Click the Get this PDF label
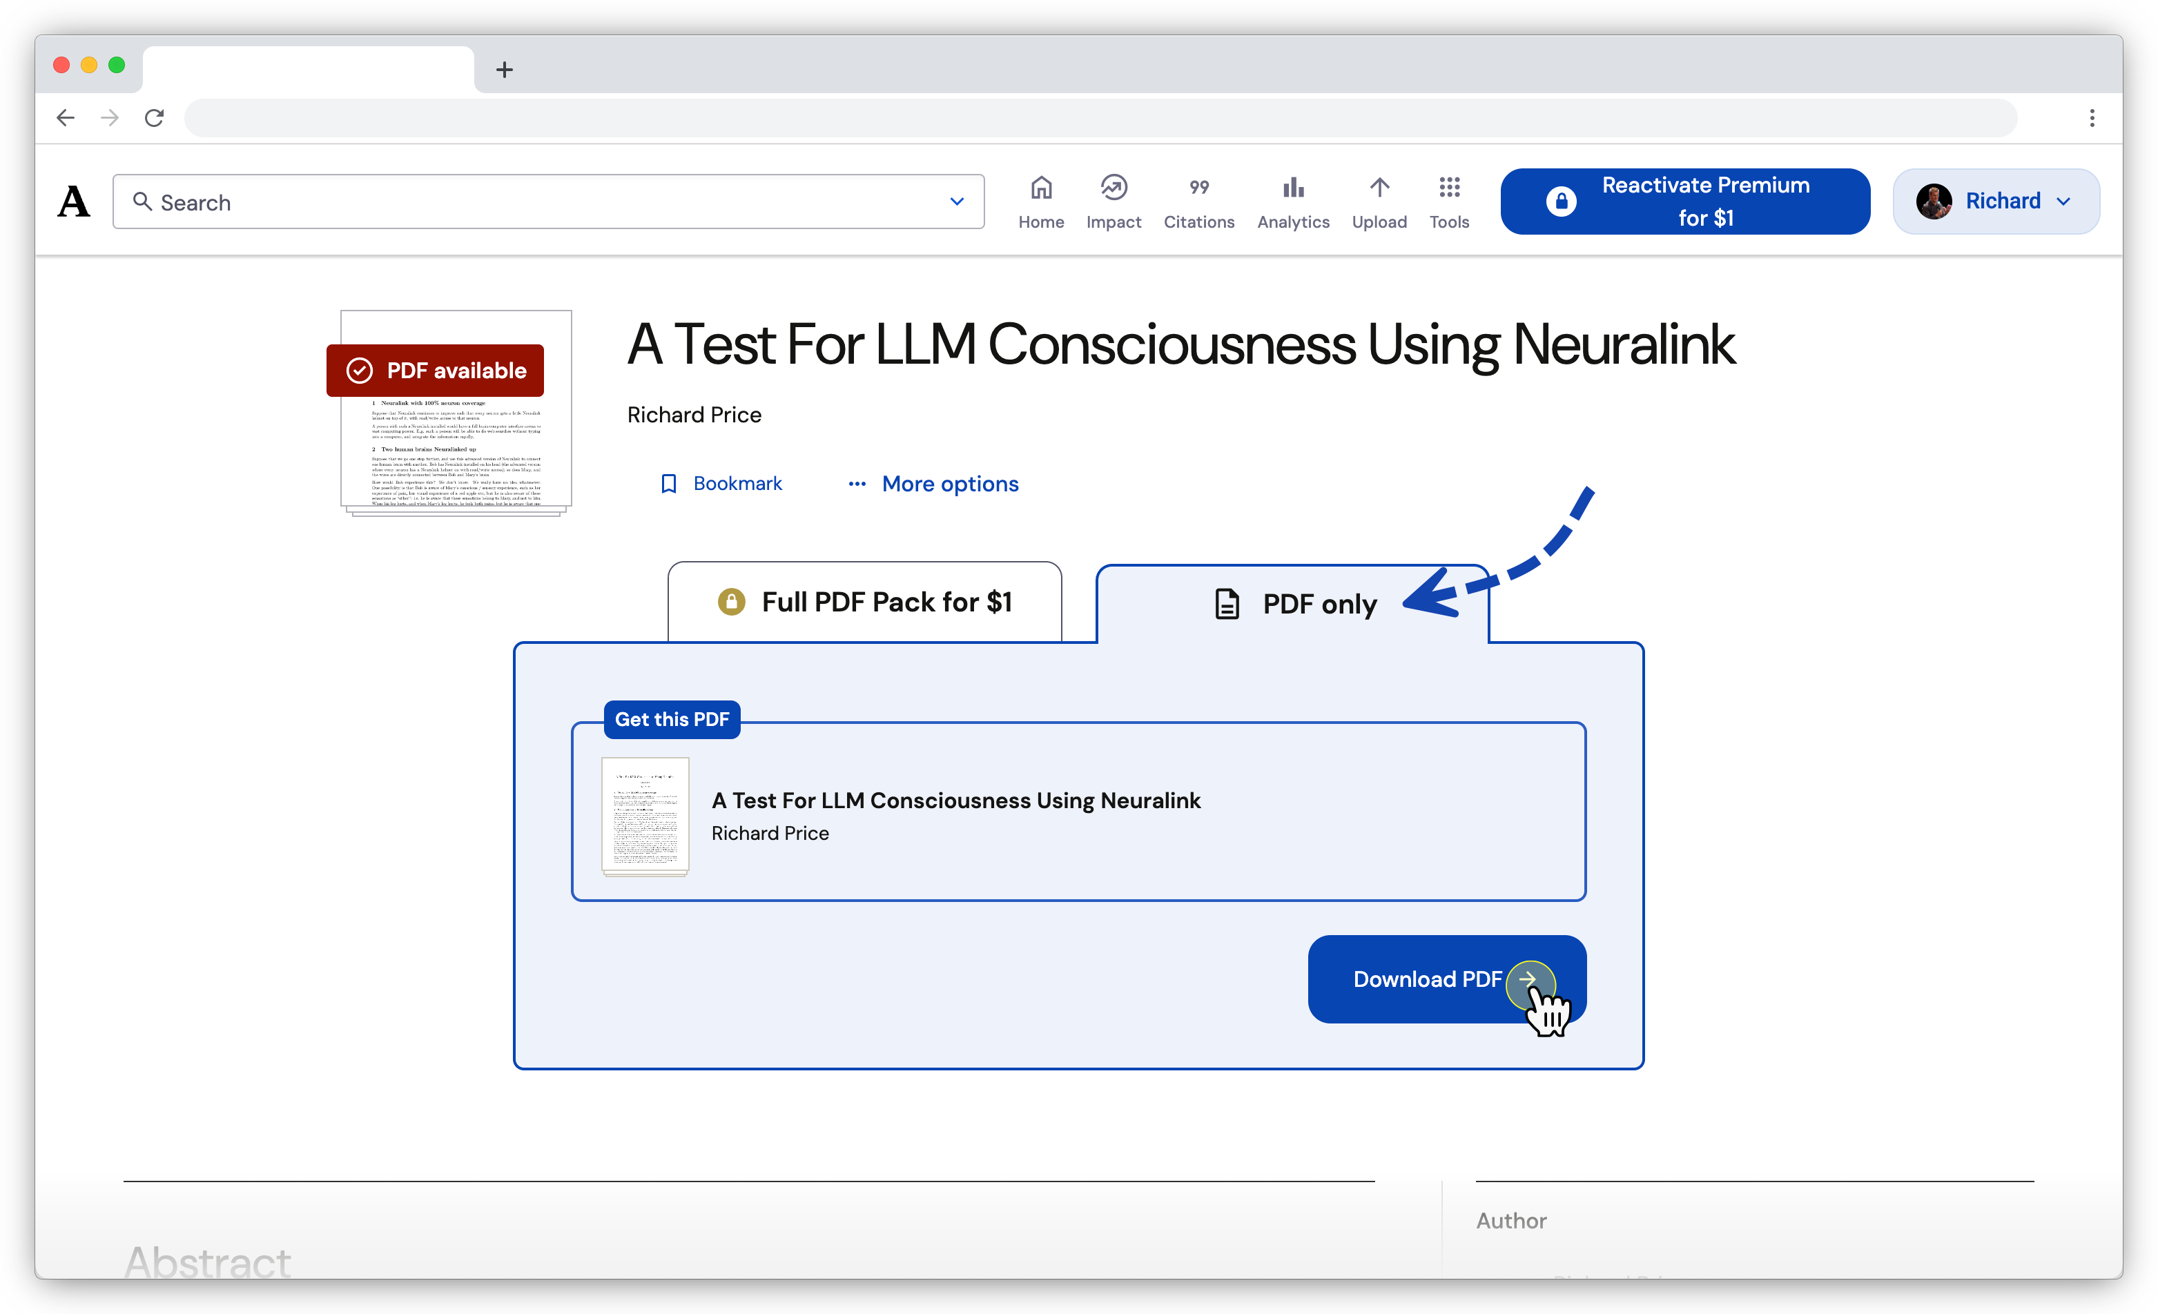The height and width of the screenshot is (1314, 2158). (672, 720)
